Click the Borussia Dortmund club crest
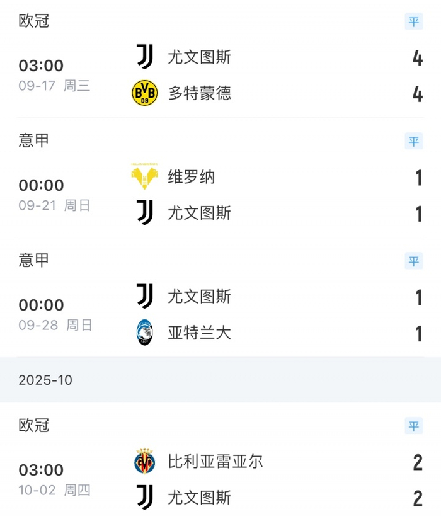The width and height of the screenshot is (441, 519). coord(144,93)
